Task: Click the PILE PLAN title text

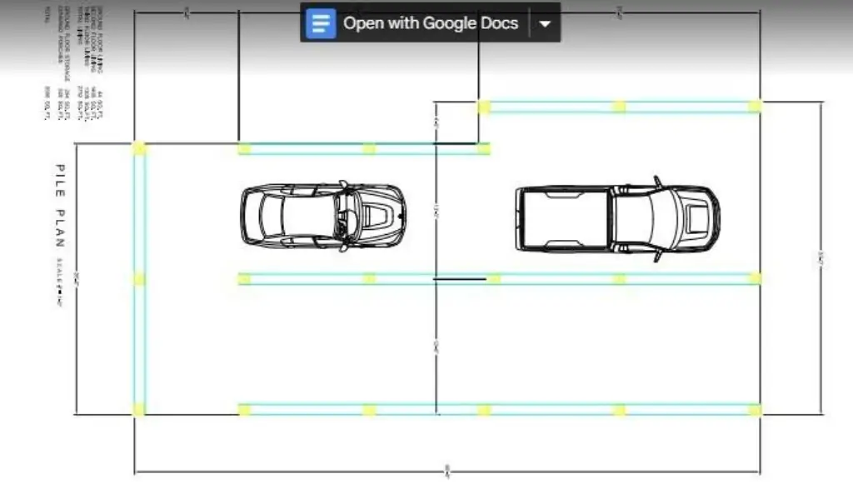Action: tap(59, 205)
